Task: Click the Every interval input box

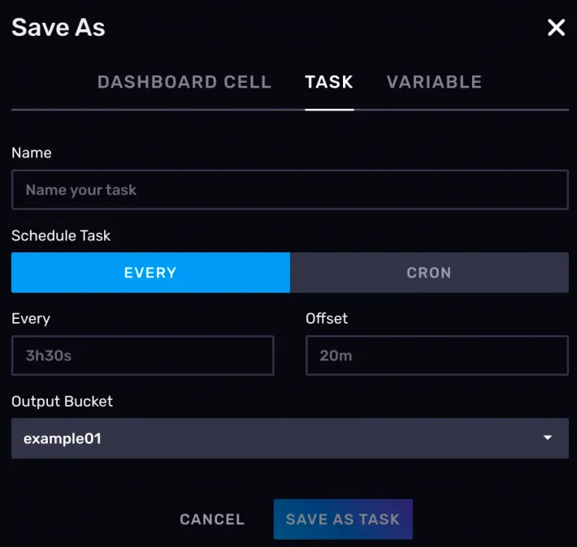Action: 143,355
